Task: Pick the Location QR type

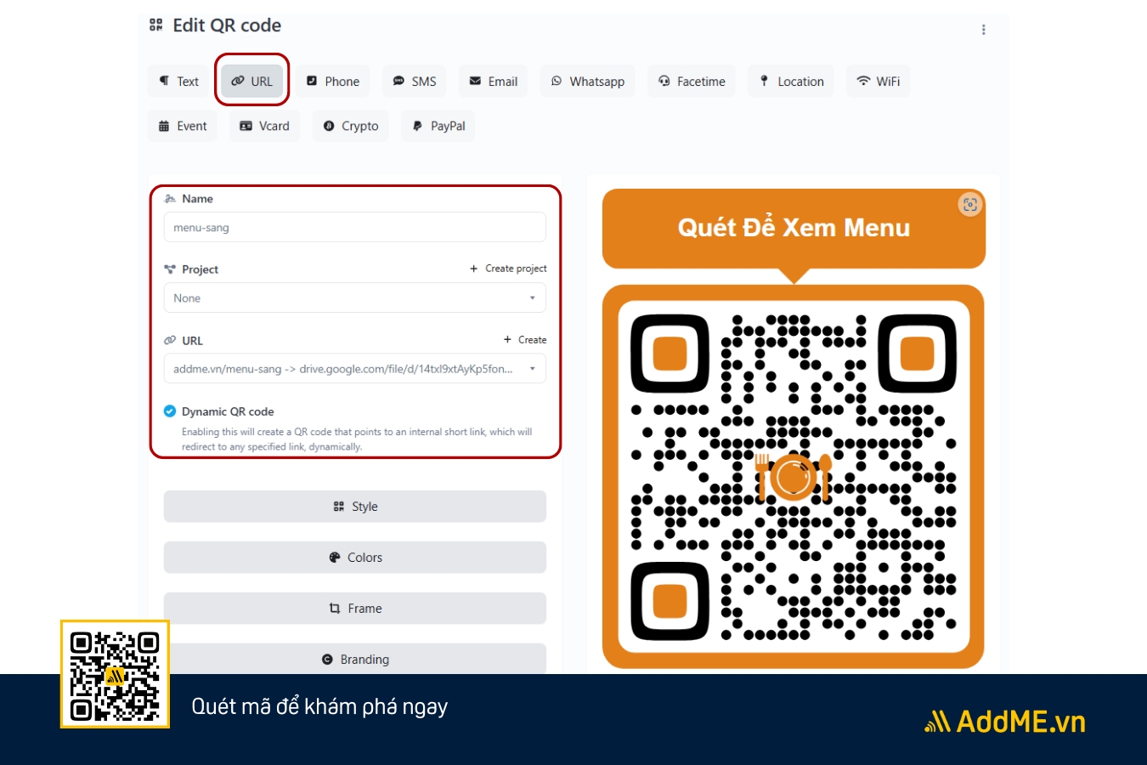Action: pos(791,82)
